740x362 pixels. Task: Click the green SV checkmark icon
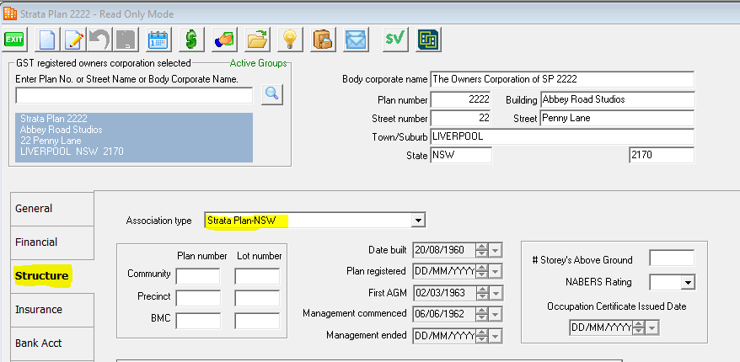(395, 40)
